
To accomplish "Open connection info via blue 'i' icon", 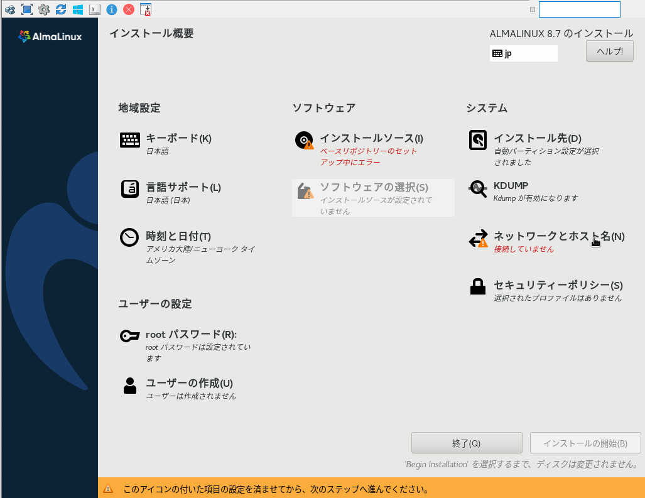I will point(111,9).
